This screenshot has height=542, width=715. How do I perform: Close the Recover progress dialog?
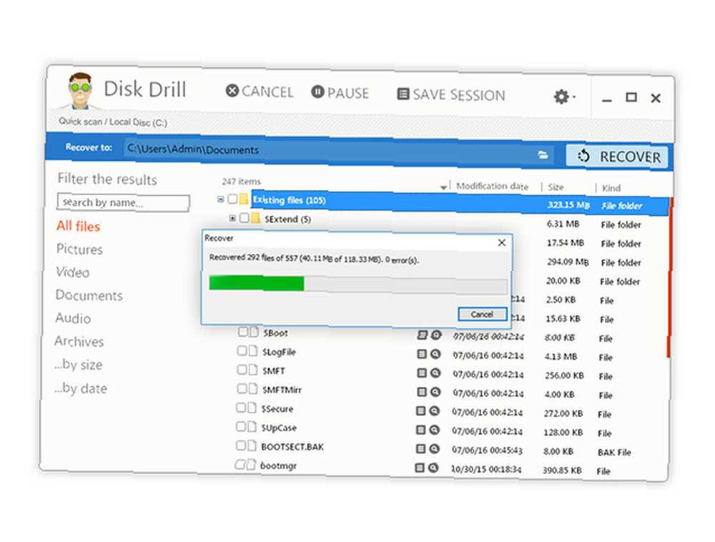(x=502, y=242)
